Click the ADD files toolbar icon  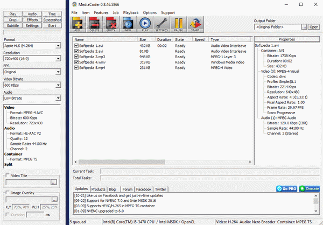pyautogui.click(x=77, y=24)
